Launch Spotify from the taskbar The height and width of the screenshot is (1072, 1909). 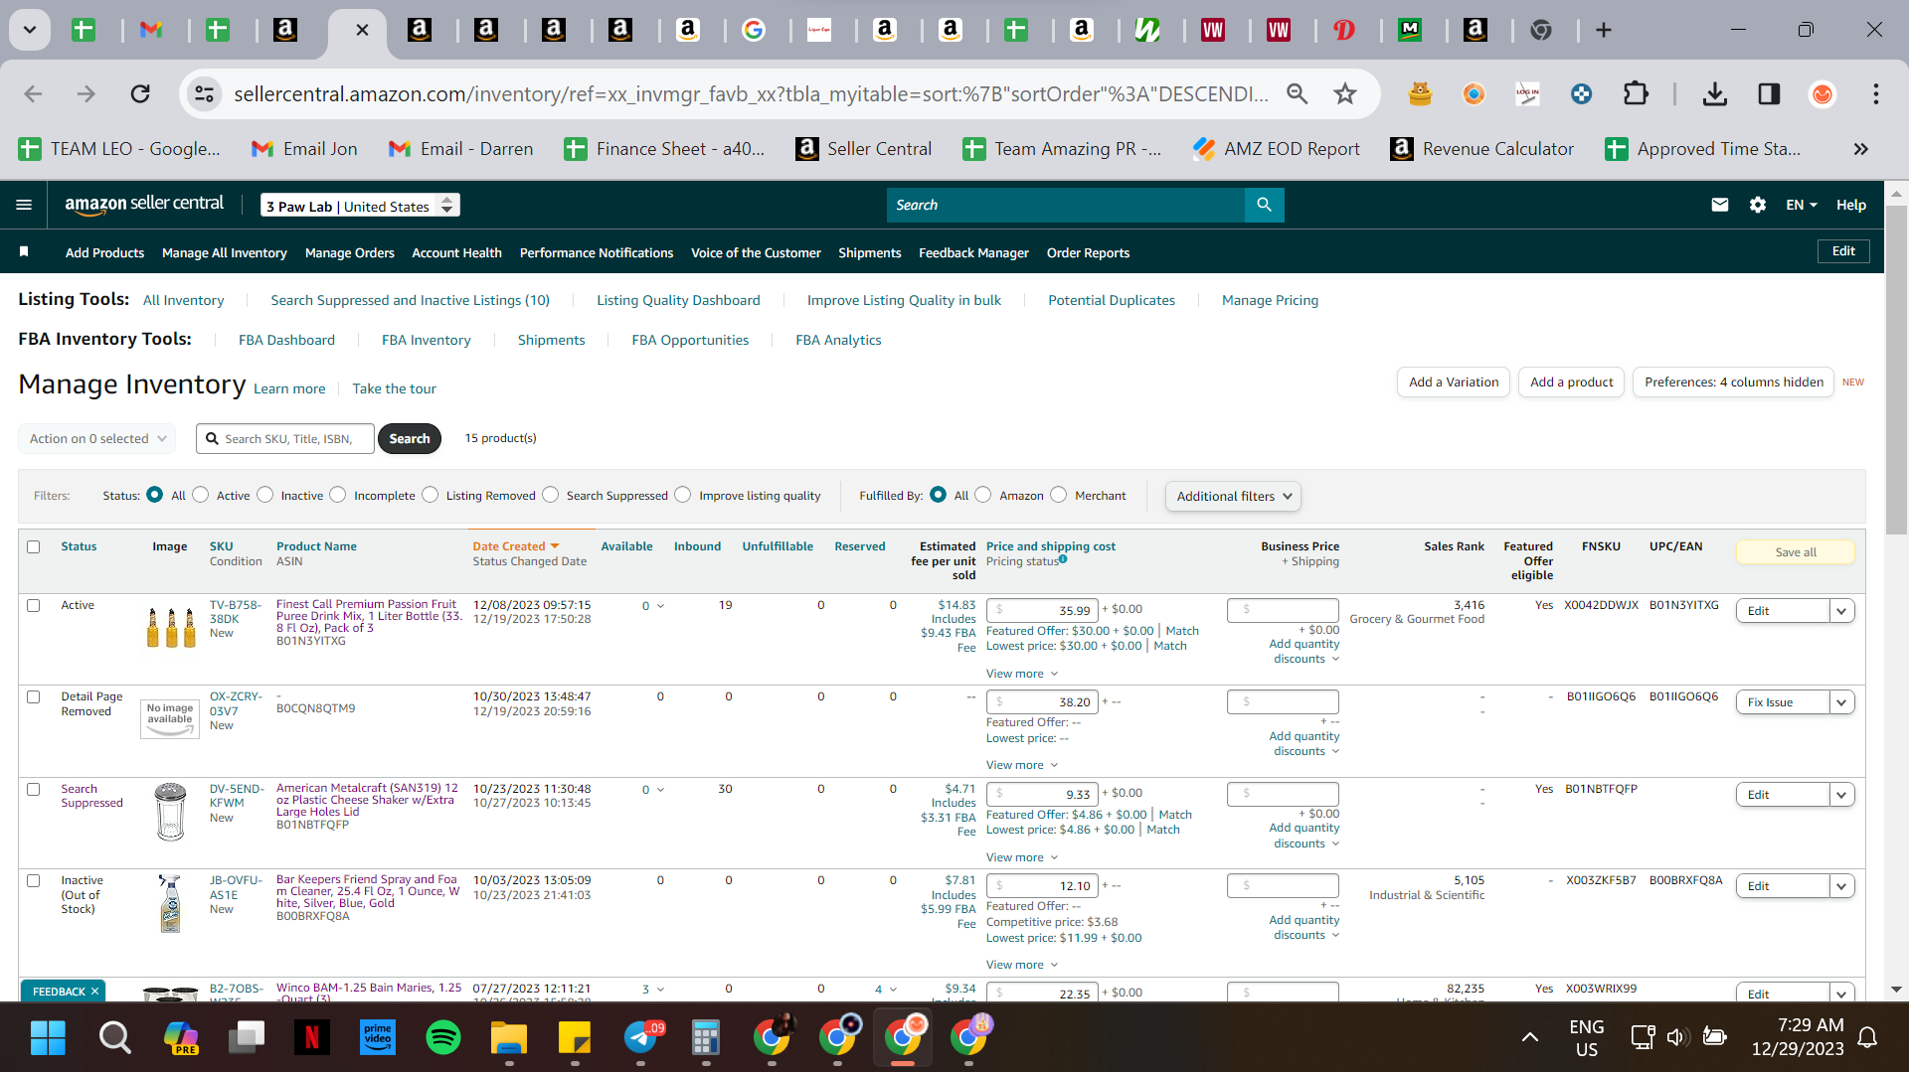[x=442, y=1038]
